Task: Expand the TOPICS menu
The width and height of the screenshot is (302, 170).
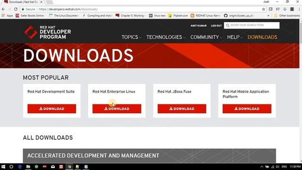Action: (131, 37)
